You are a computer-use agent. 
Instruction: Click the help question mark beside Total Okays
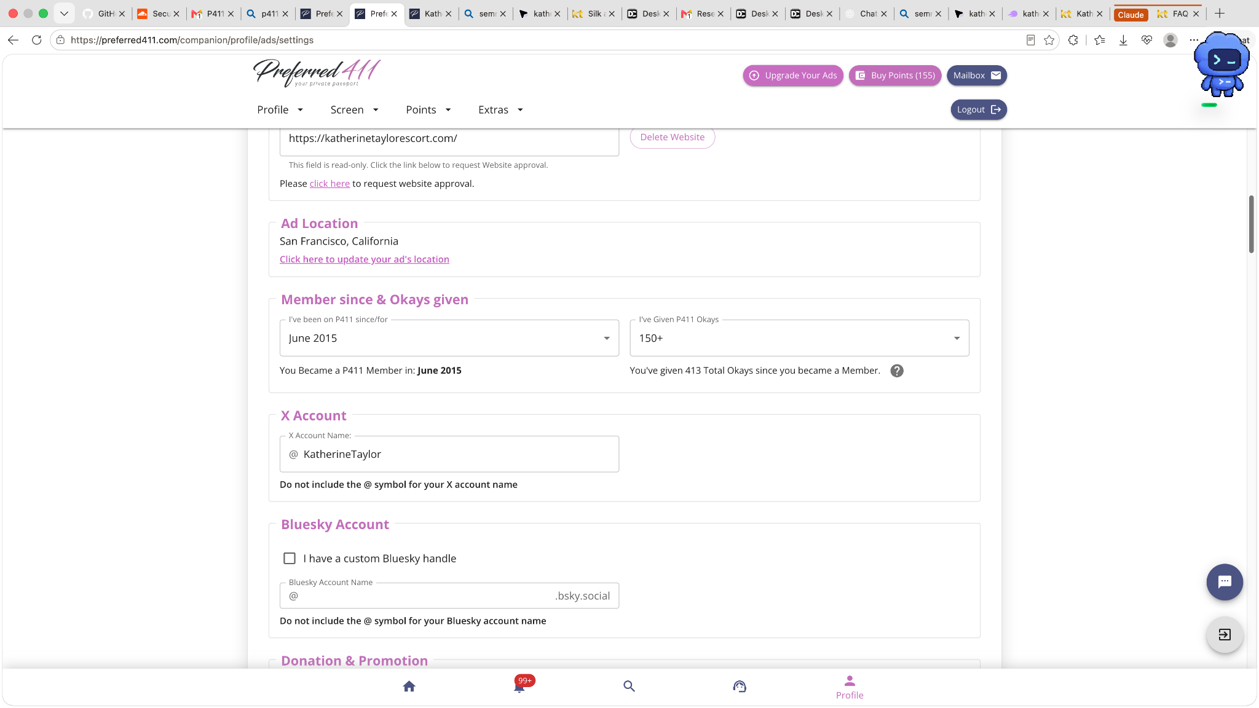point(897,371)
